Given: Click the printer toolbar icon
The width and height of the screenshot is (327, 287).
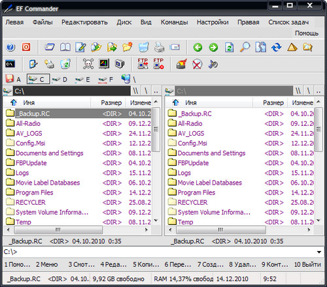Looking at the screenshot, I should (x=159, y=47).
